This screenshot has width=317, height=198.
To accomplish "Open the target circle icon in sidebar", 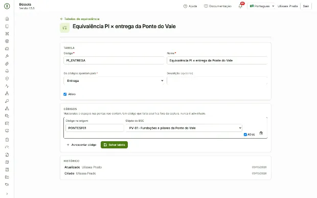I will 7,41.
